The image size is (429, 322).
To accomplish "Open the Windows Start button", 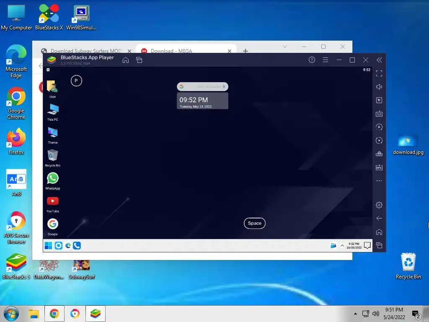I will [x=11, y=314].
